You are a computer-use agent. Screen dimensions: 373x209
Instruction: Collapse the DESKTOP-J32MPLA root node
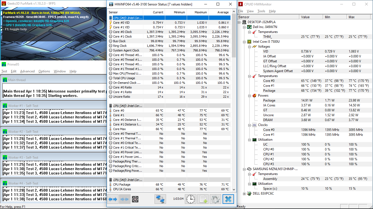239,22
